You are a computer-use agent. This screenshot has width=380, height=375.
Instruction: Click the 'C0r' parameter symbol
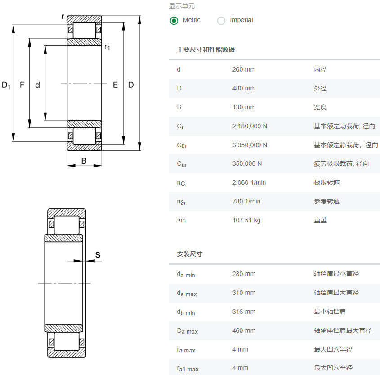182,145
